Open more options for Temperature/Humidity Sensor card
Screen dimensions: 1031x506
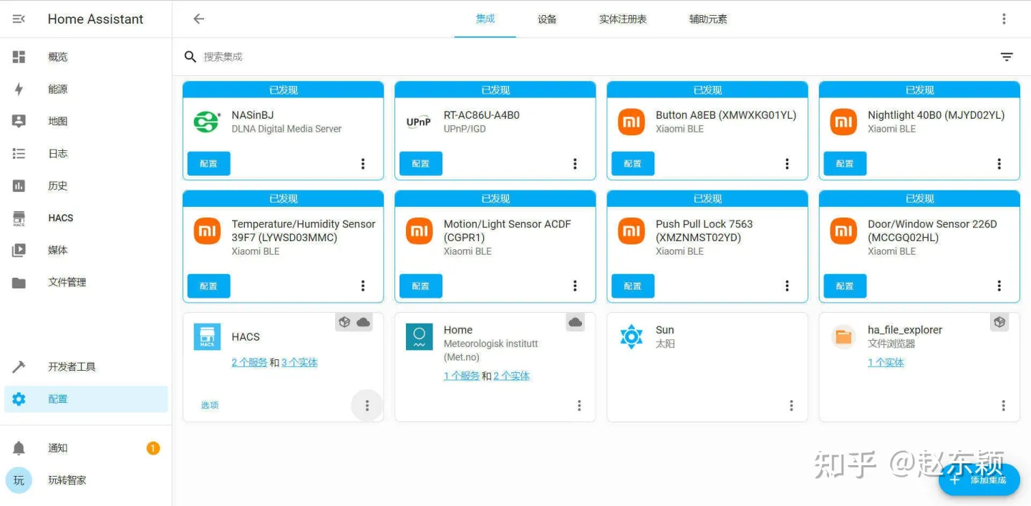363,286
